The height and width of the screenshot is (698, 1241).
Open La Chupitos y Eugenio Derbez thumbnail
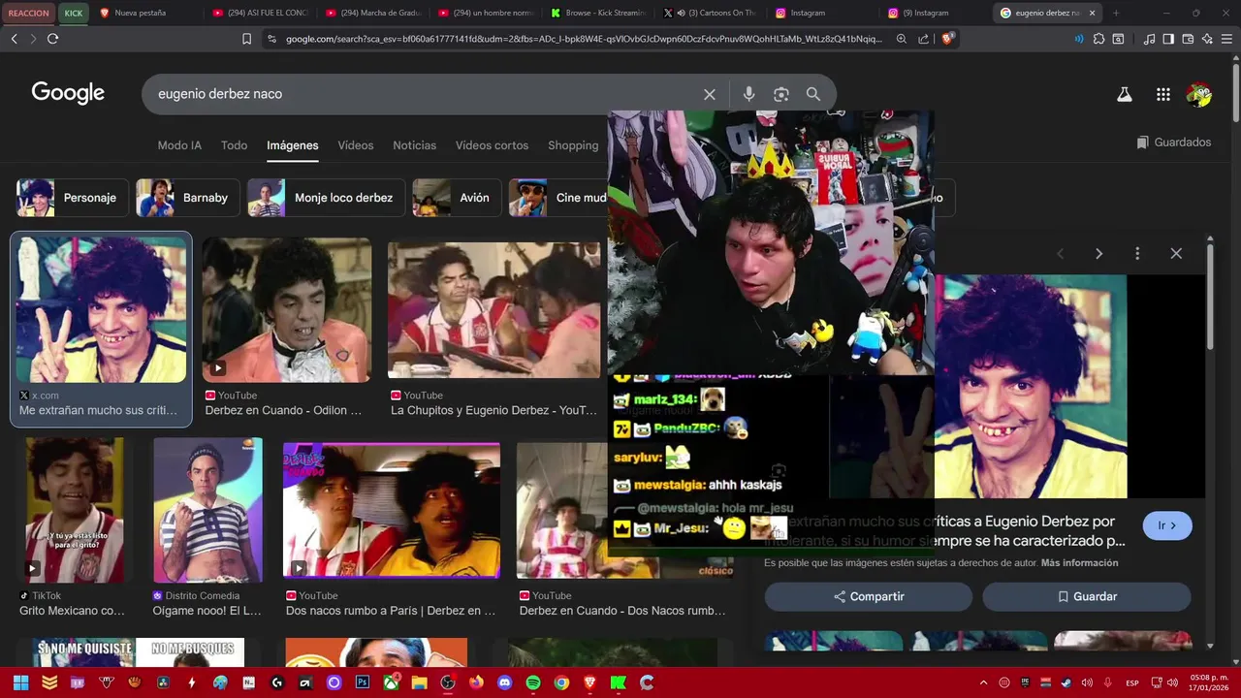494,310
